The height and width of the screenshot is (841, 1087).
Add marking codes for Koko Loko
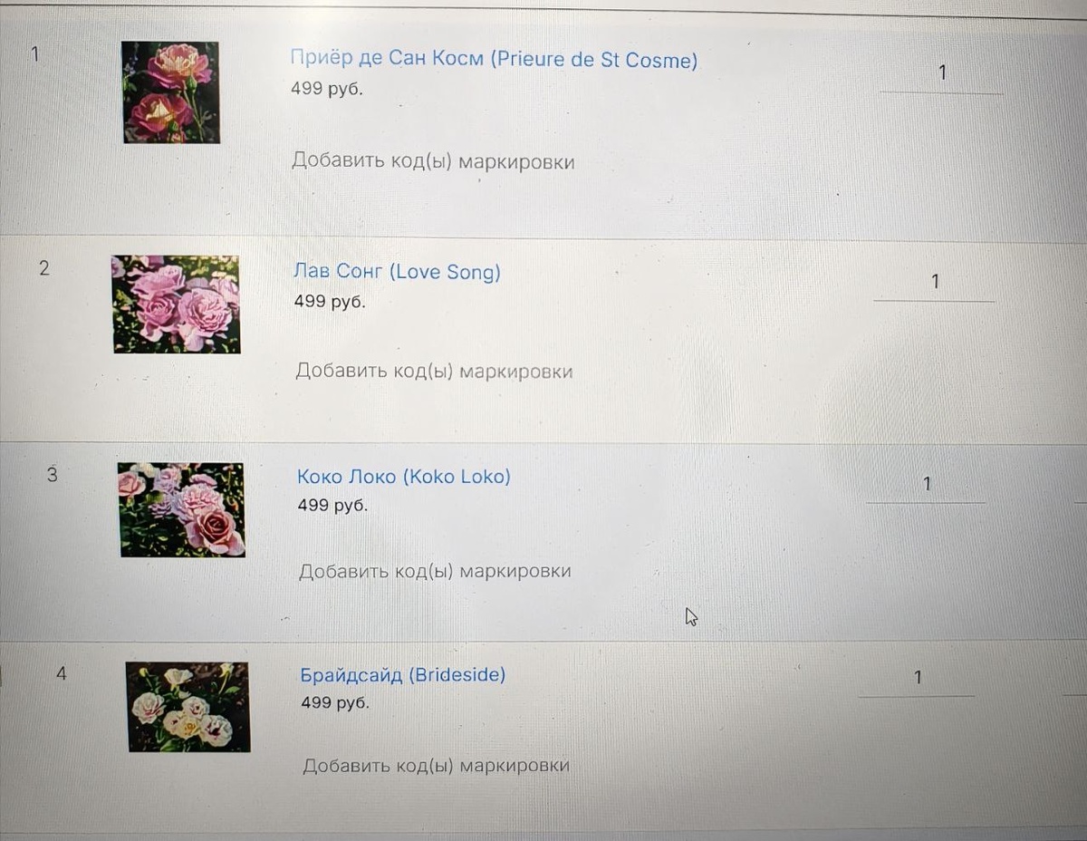(435, 572)
